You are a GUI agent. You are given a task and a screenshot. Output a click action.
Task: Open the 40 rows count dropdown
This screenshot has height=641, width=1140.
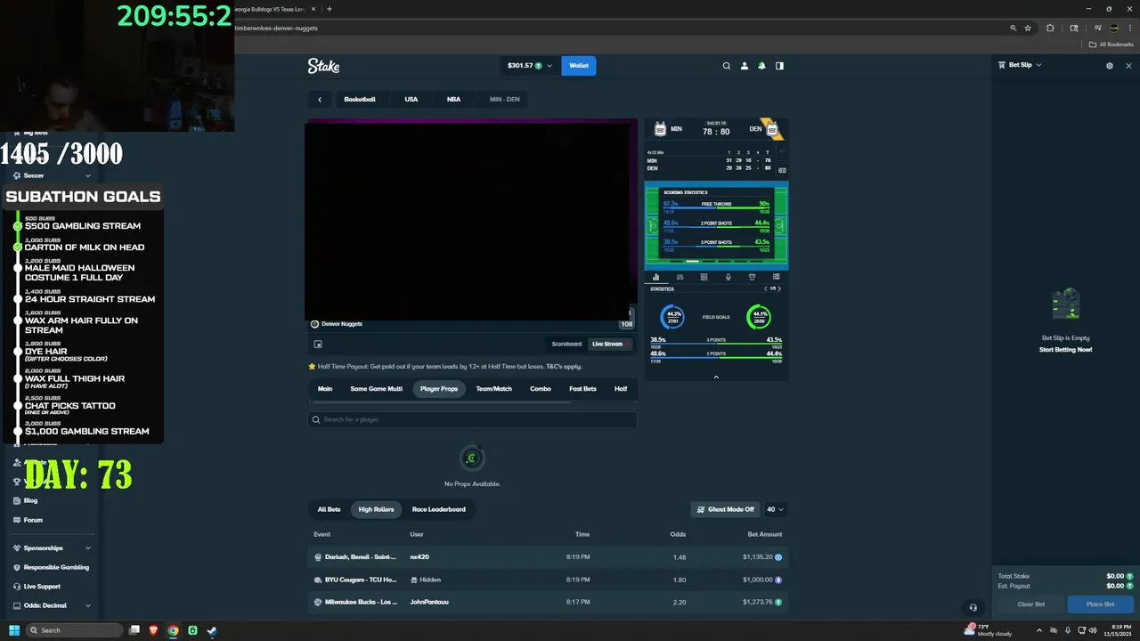tap(775, 509)
